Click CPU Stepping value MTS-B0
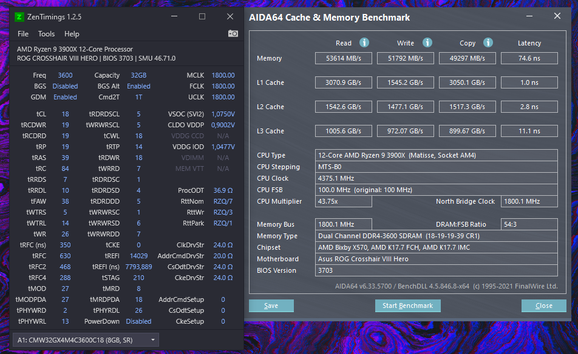The width and height of the screenshot is (578, 354). tap(437, 167)
